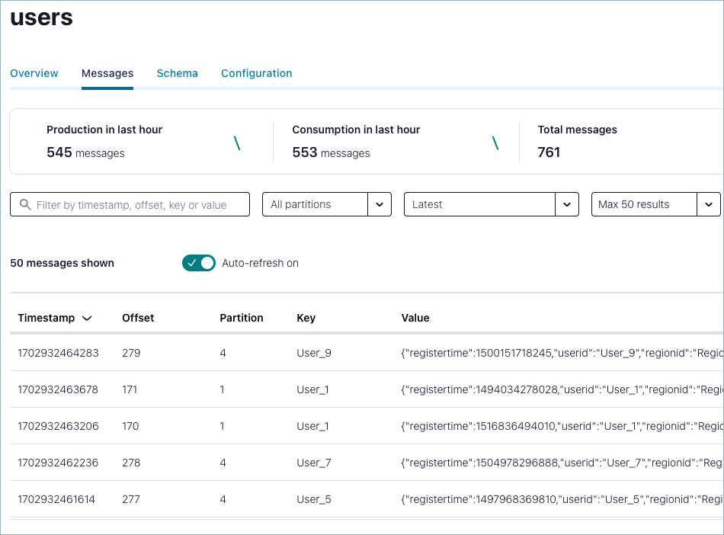The width and height of the screenshot is (724, 535).
Task: Click the chevron on the Latest selector
Action: (x=567, y=204)
